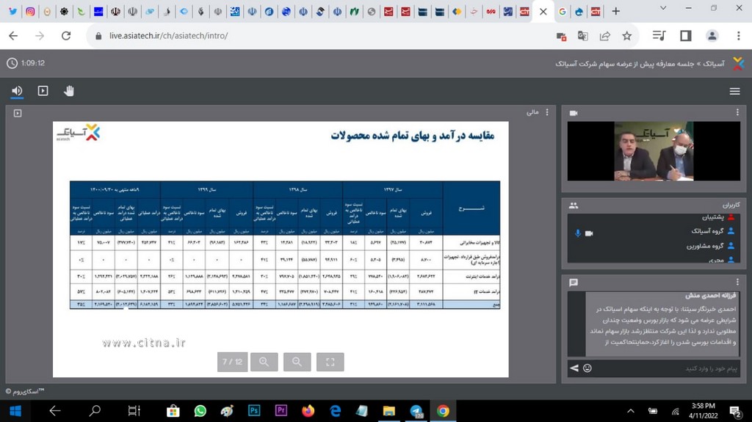Mute the speaker audio icon
The image size is (752, 422).
(17, 91)
